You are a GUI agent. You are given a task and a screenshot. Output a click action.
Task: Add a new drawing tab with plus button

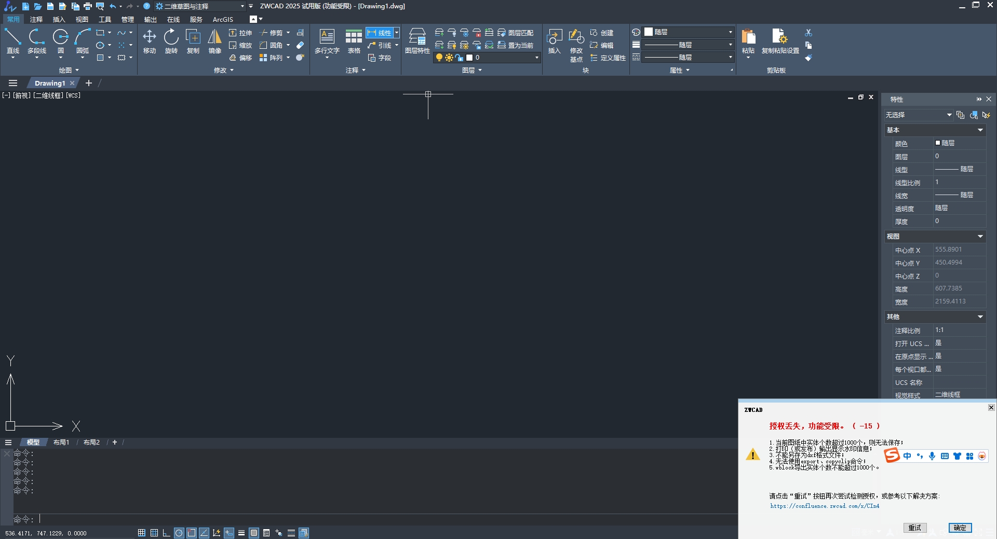[x=89, y=83]
